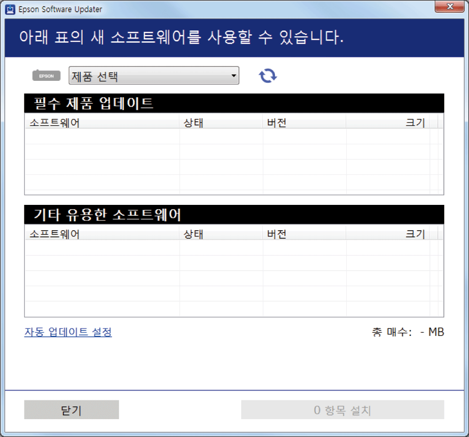The width and height of the screenshot is (469, 437).
Task: Click the blue refresh arrows icon
Action: click(268, 76)
